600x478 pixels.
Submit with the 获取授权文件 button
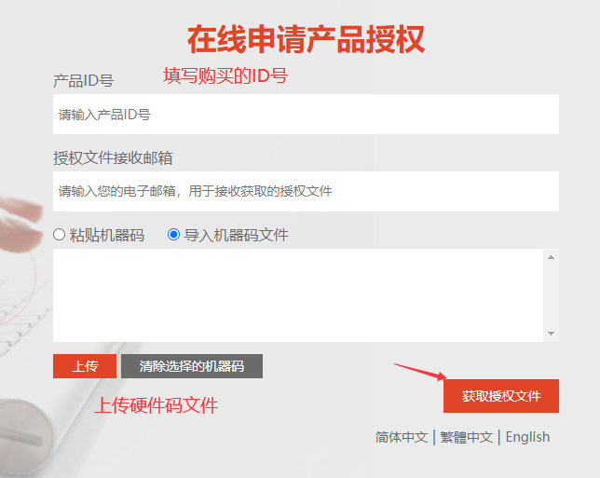click(x=501, y=396)
